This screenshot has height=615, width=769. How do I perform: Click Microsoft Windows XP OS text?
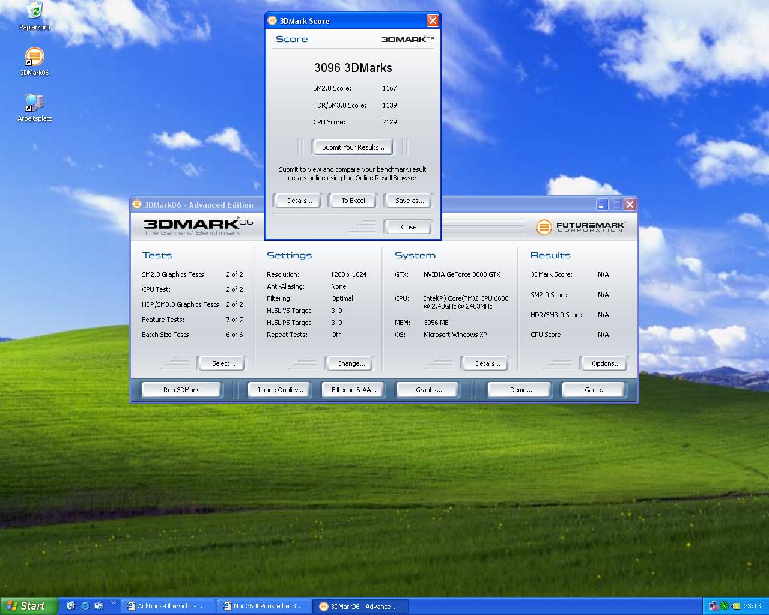click(x=455, y=335)
